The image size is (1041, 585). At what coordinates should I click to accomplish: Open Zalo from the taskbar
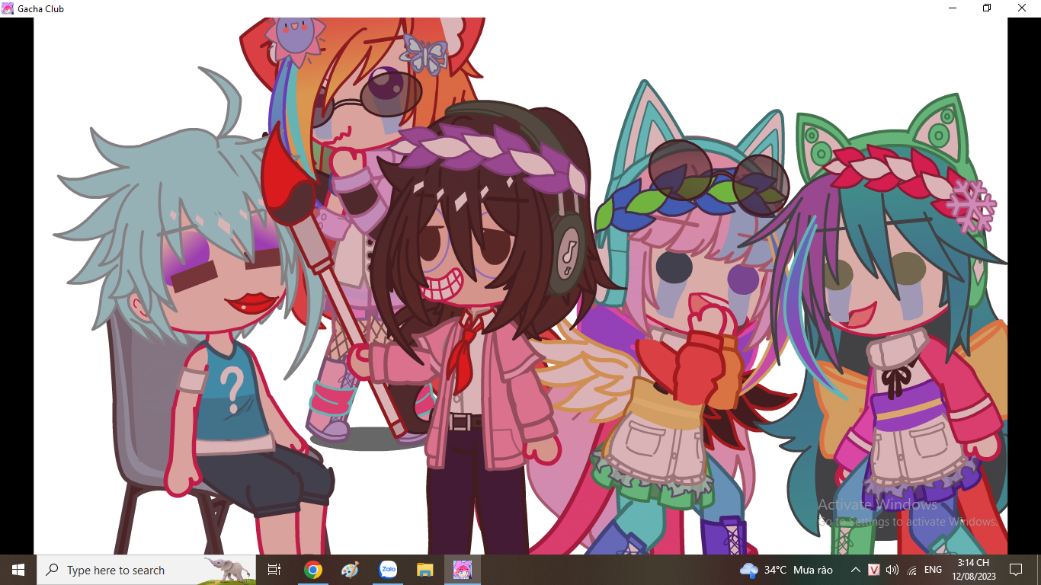[388, 570]
